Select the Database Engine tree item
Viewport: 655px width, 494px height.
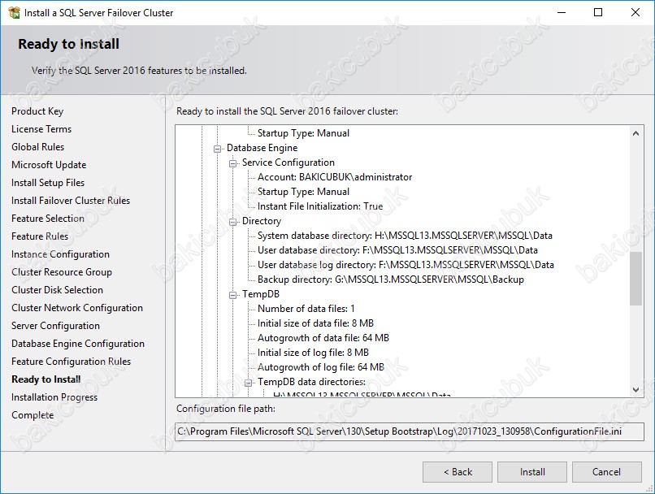[x=262, y=148]
